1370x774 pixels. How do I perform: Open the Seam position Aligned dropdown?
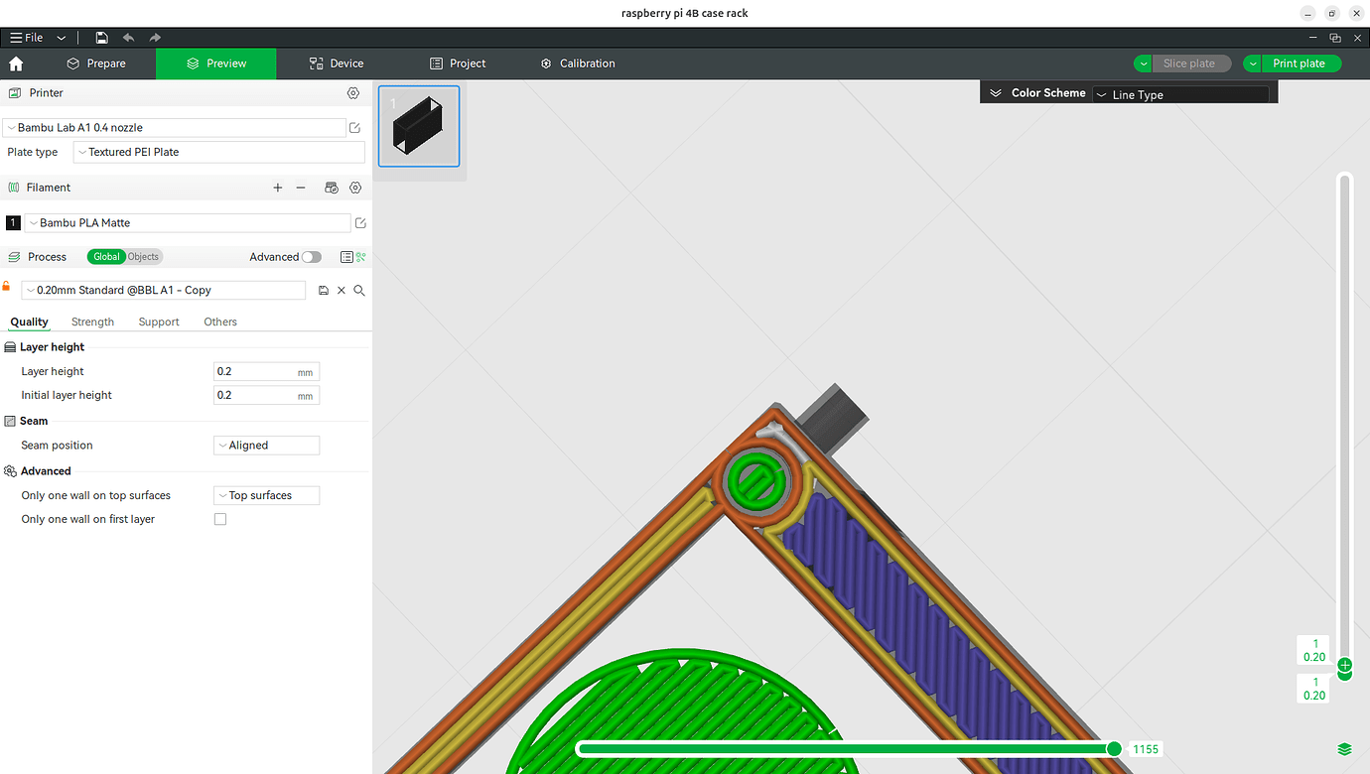tap(267, 446)
